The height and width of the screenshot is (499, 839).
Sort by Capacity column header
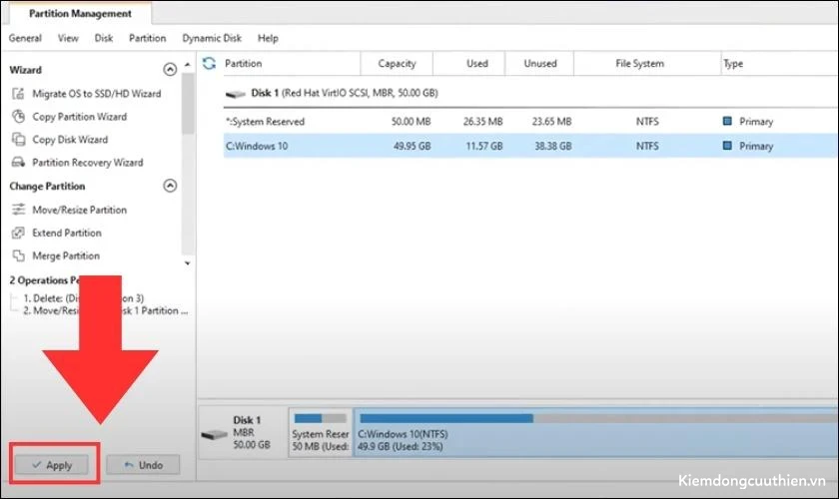point(398,63)
